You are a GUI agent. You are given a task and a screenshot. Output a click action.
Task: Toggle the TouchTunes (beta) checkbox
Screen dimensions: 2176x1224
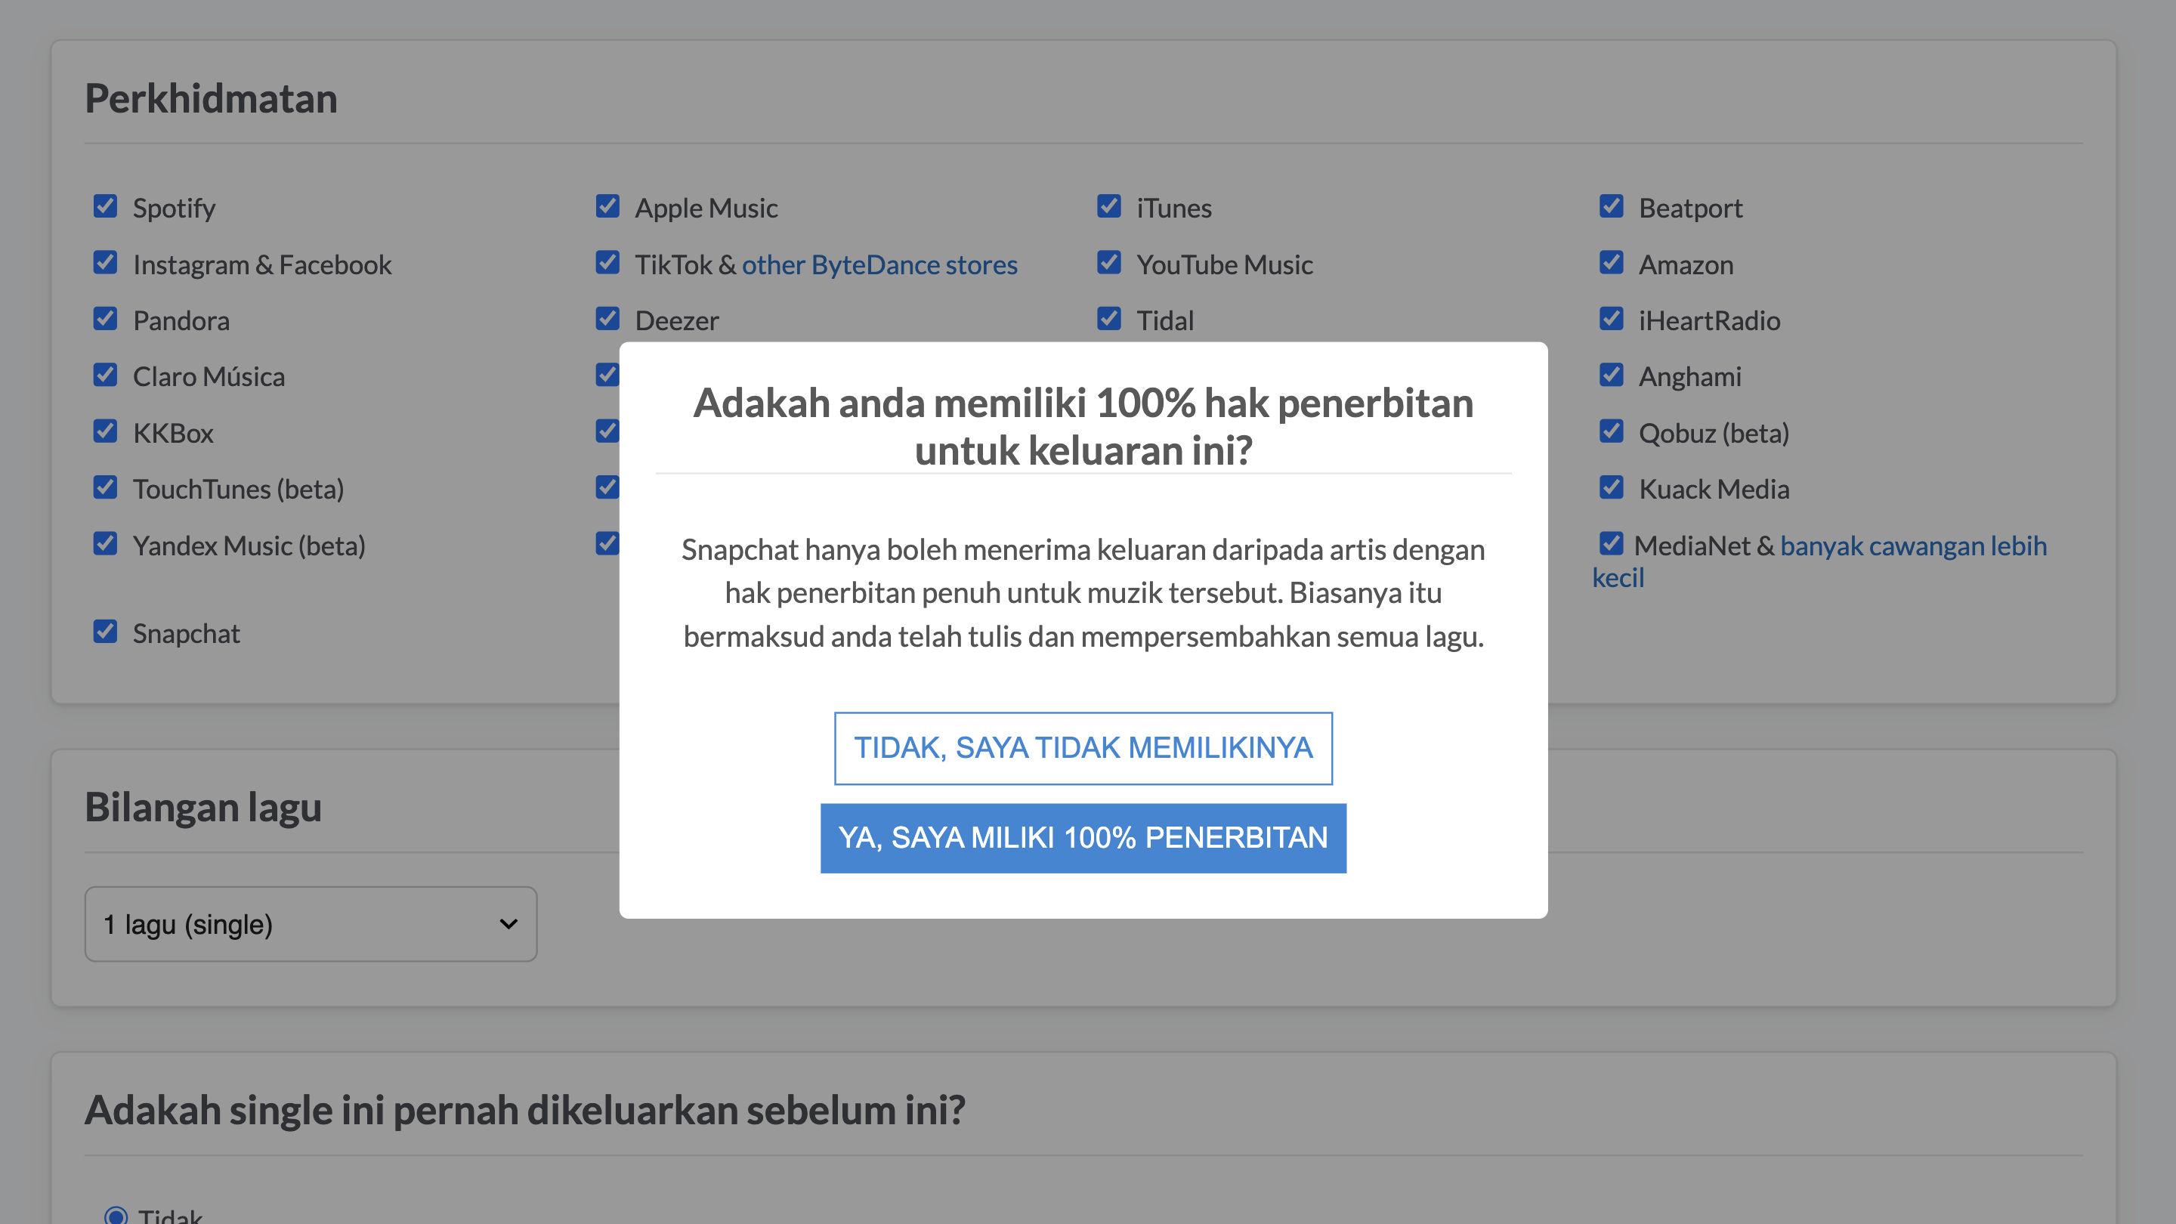pos(105,487)
